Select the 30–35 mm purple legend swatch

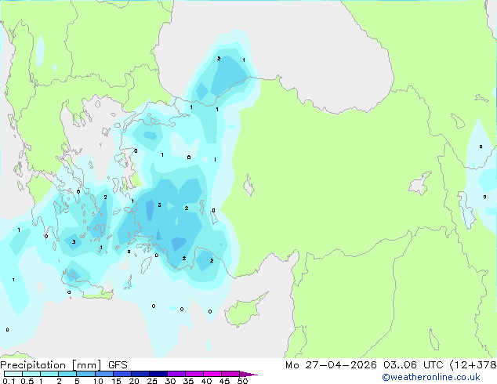click(x=176, y=374)
